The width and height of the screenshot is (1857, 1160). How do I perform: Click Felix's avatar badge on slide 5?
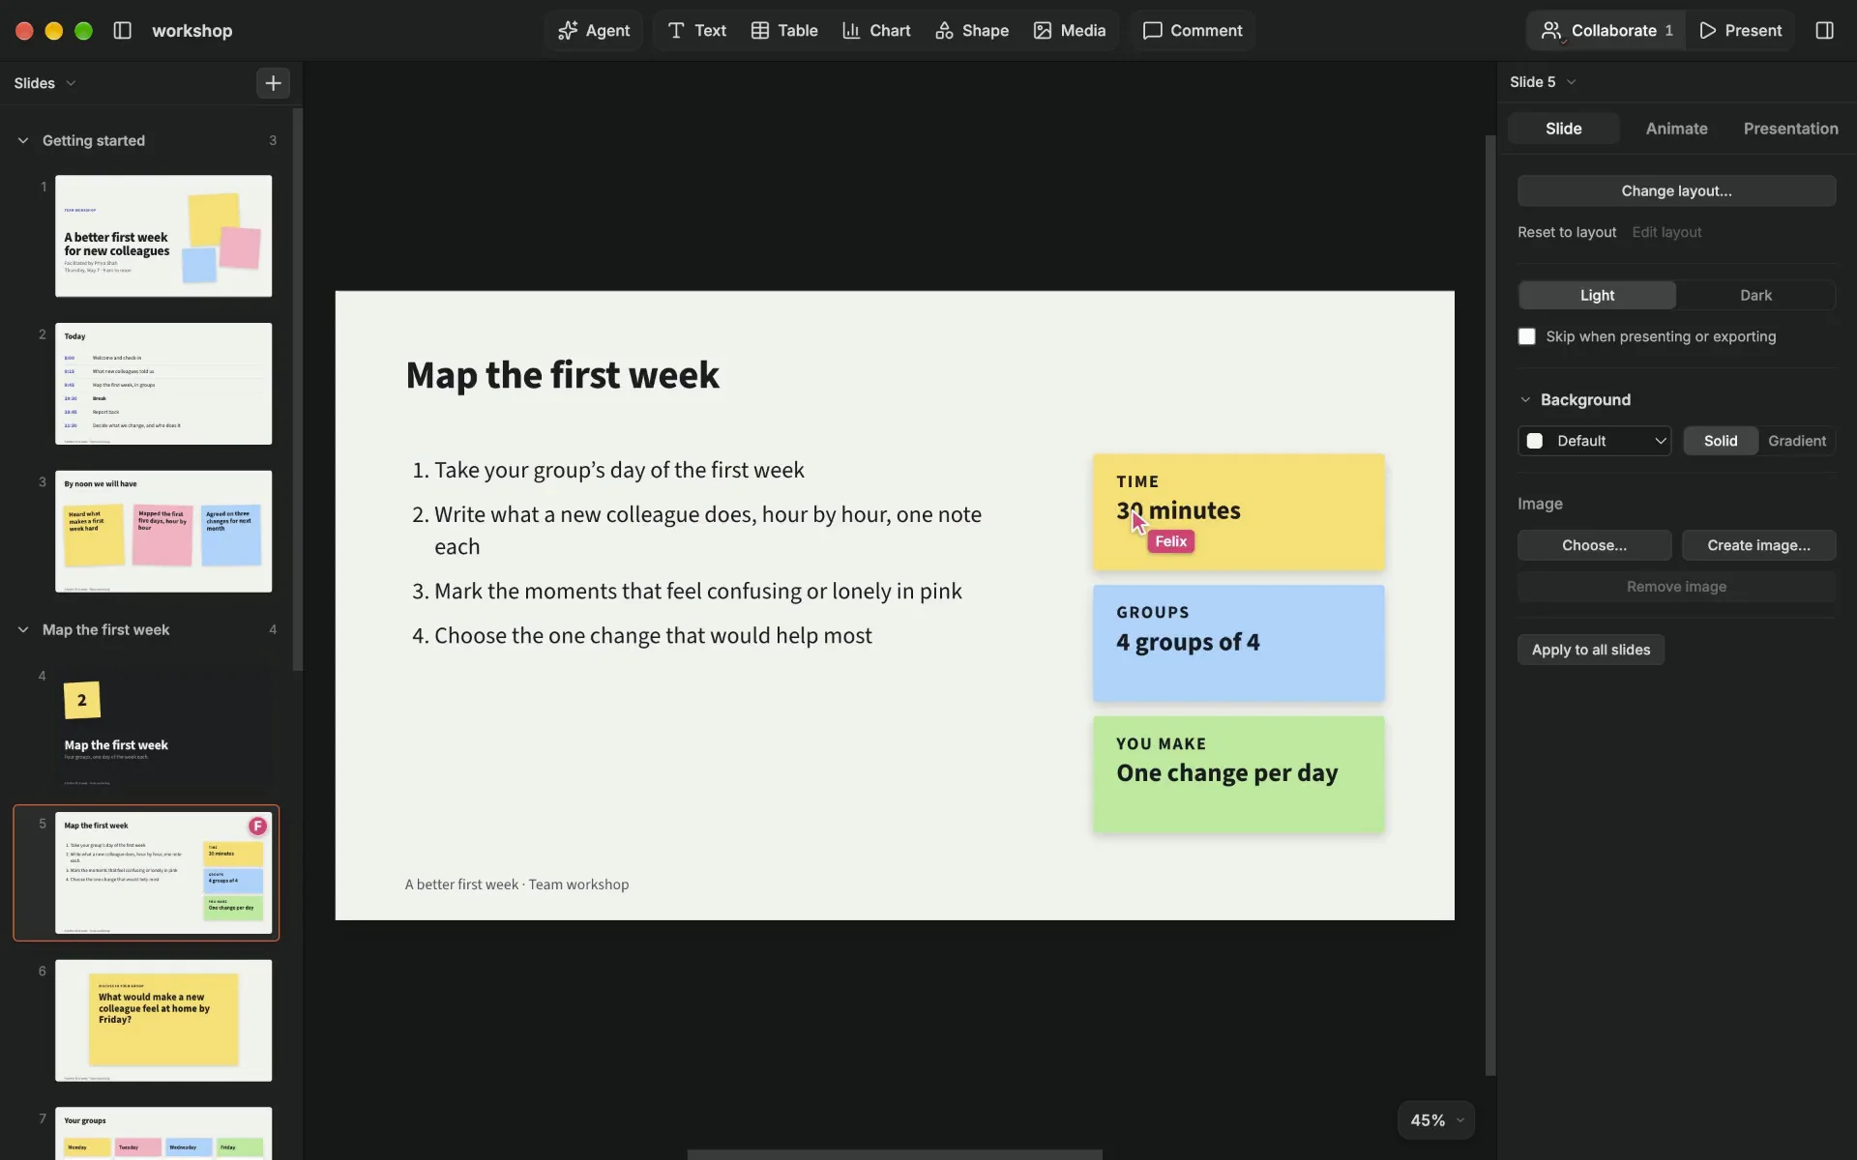pos(257,826)
